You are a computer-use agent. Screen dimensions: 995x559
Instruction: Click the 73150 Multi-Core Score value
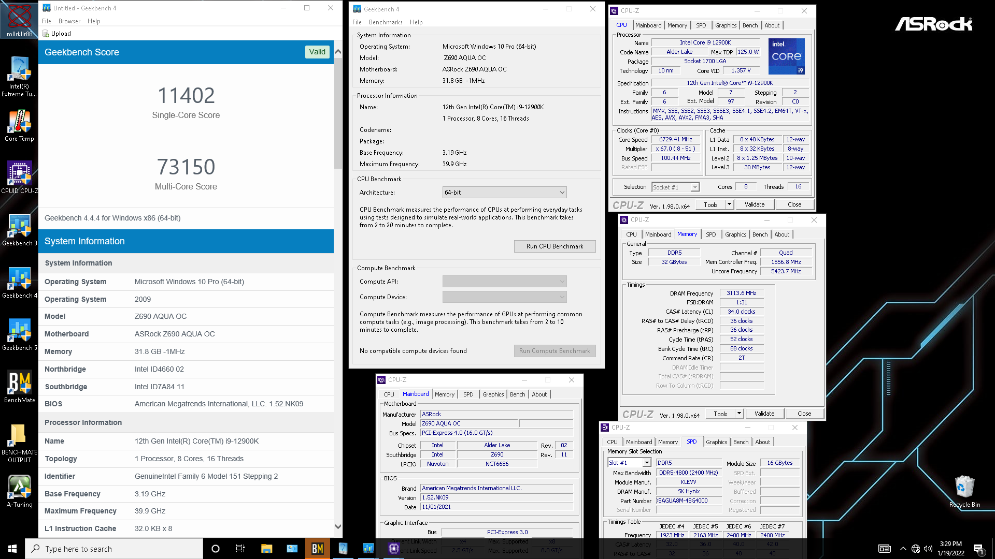tap(186, 167)
